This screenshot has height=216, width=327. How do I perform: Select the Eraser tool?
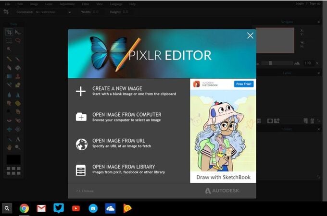click(9, 68)
